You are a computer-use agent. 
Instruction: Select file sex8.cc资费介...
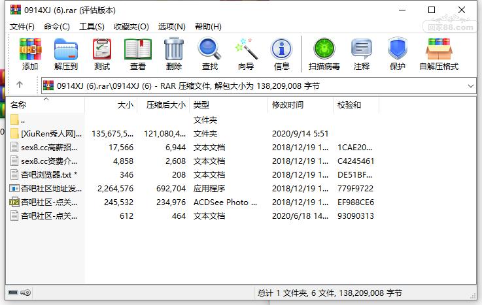click(49, 161)
